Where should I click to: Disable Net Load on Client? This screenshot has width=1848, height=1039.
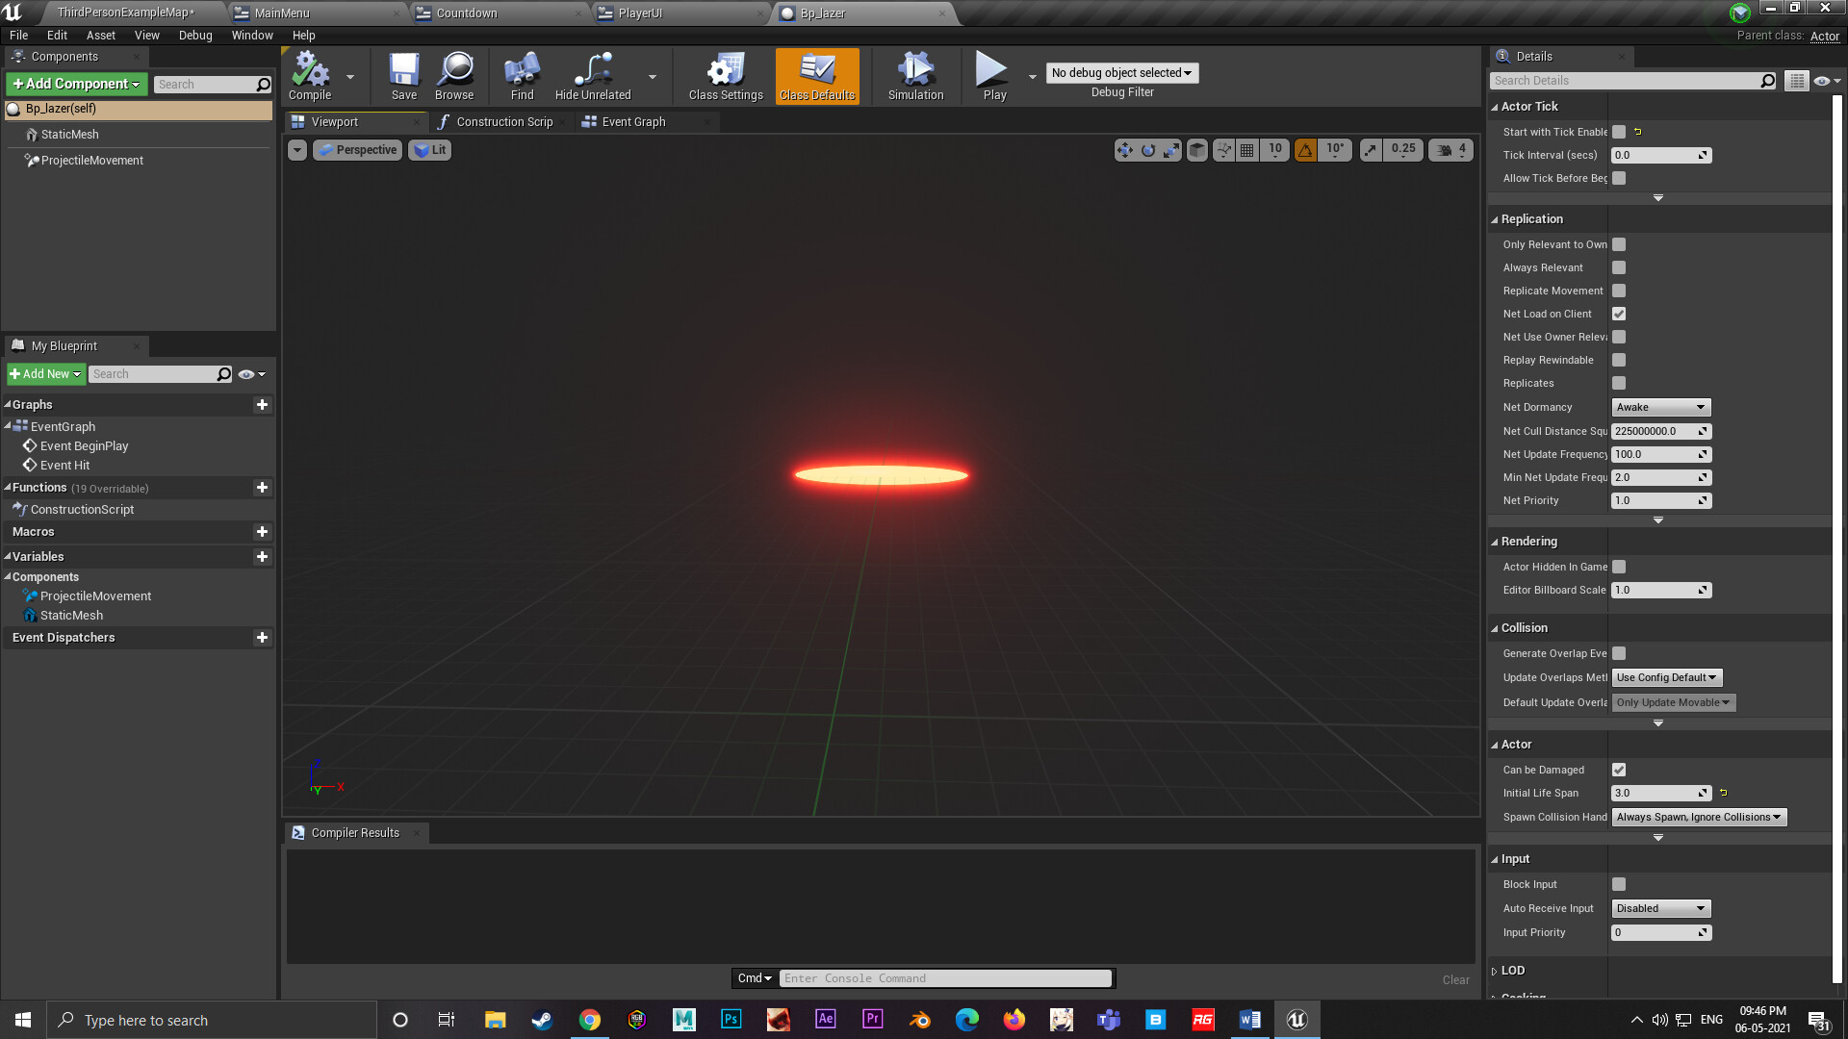pyautogui.click(x=1618, y=314)
